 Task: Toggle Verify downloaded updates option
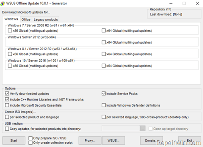pos(7,93)
